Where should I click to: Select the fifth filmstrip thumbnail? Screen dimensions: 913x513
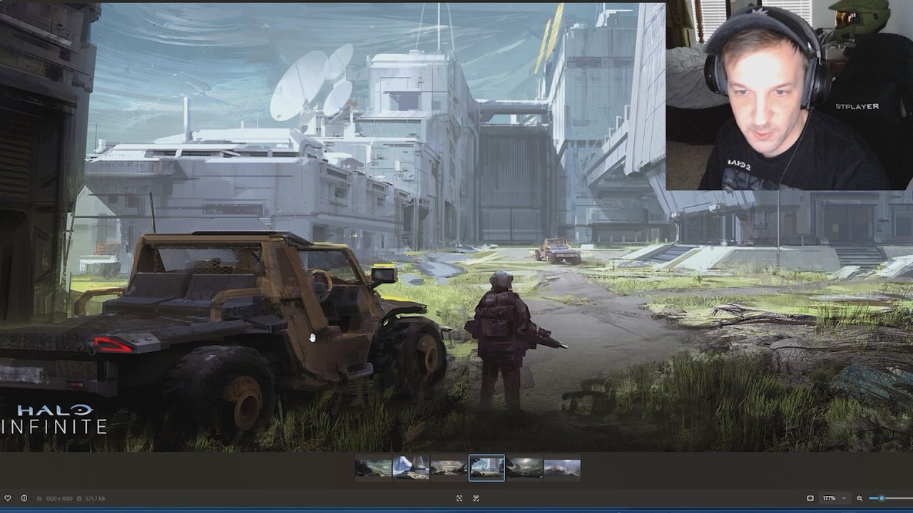[525, 468]
